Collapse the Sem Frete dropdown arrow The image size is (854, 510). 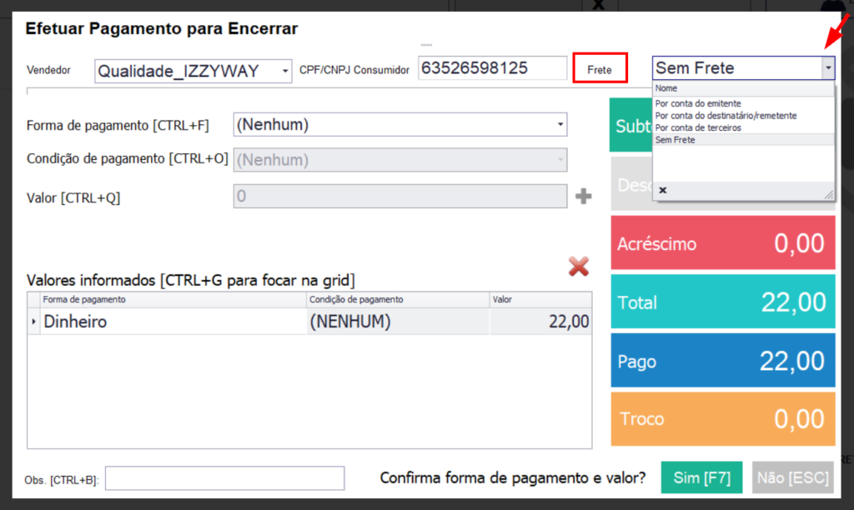click(827, 68)
